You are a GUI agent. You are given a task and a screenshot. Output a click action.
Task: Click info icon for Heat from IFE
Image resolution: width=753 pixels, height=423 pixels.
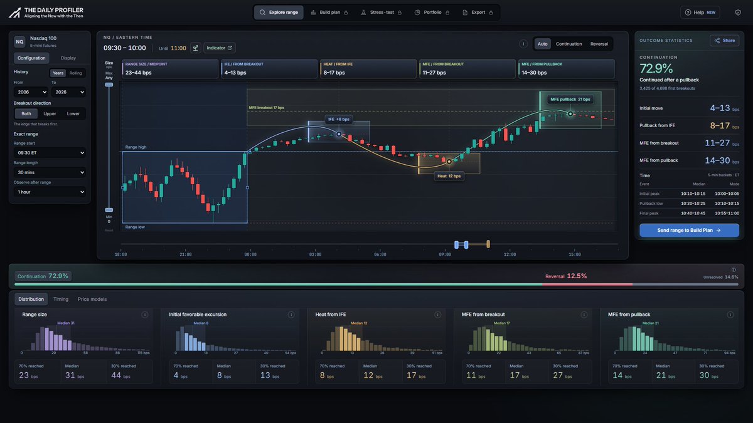tap(438, 315)
